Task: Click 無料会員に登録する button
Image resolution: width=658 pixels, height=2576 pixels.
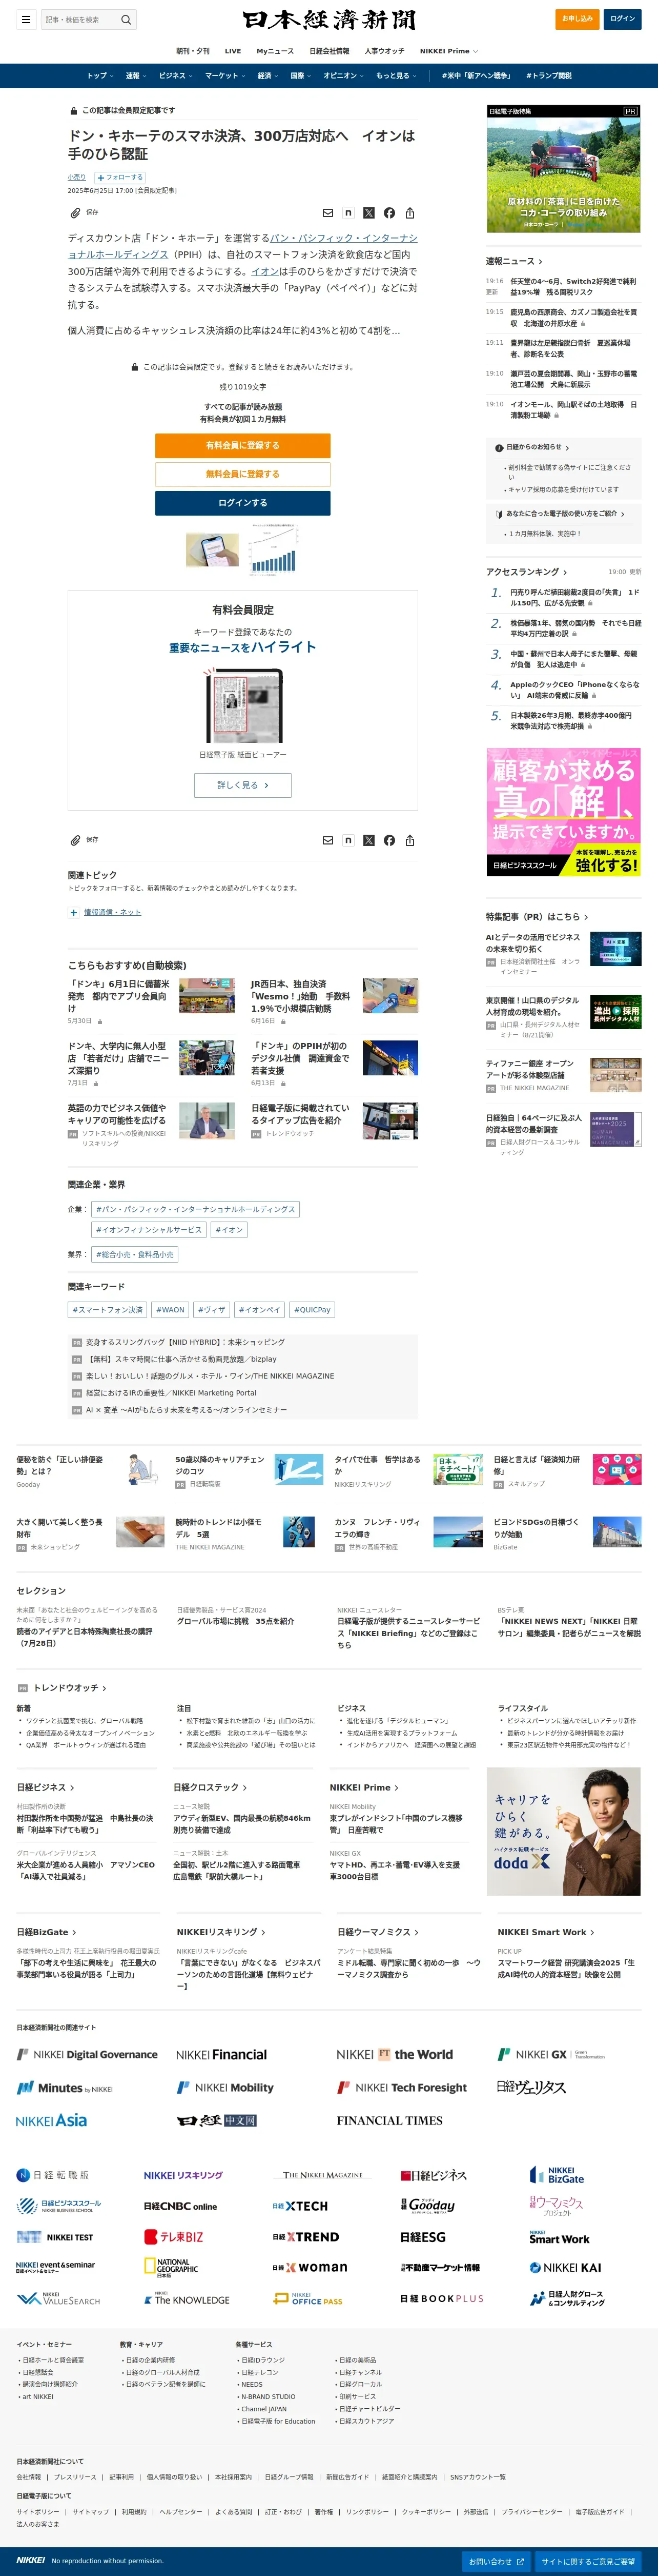Action: click(242, 474)
